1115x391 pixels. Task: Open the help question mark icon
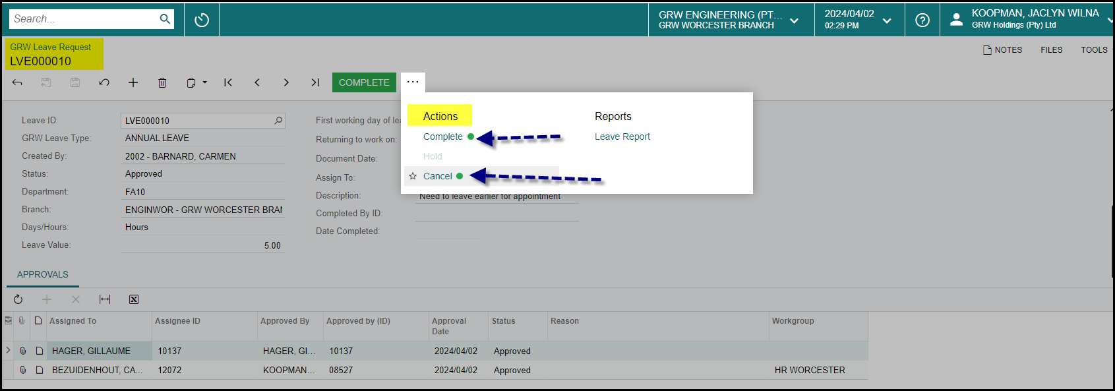(922, 20)
